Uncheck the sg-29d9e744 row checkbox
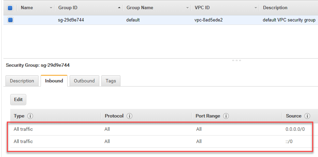This screenshot has height=157, width=318. (10, 20)
